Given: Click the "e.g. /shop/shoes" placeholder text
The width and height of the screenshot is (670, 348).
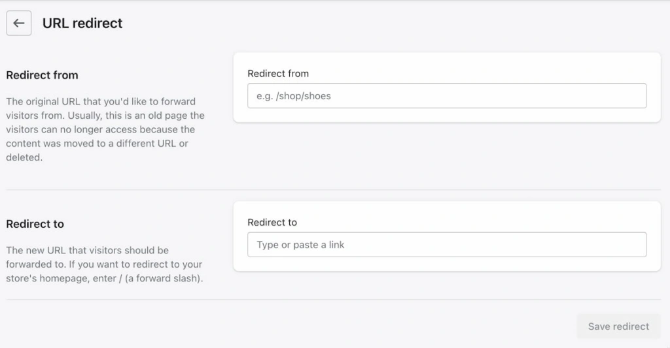Looking at the screenshot, I should coord(294,96).
